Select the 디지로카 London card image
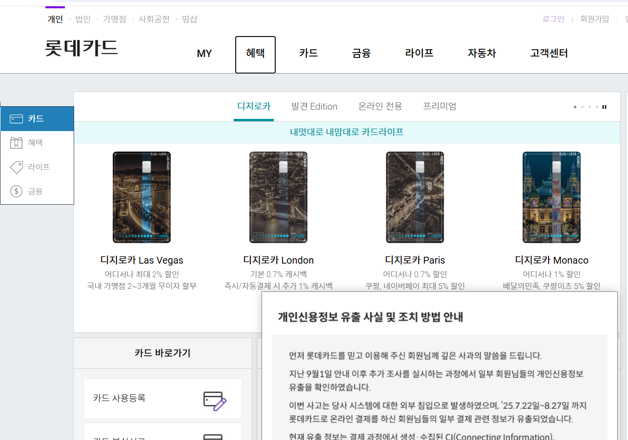The height and width of the screenshot is (440, 628). (278, 197)
